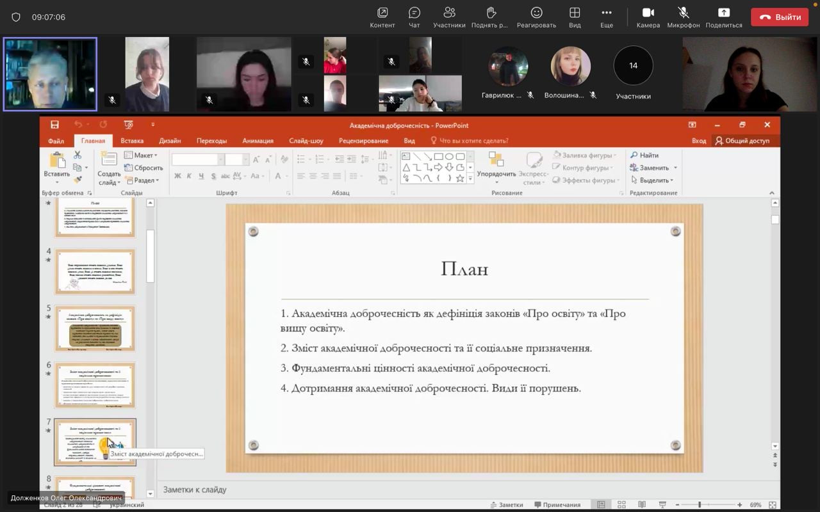The image size is (820, 512).
Task: Click the zoom slider in status bar
Action: coord(700,505)
